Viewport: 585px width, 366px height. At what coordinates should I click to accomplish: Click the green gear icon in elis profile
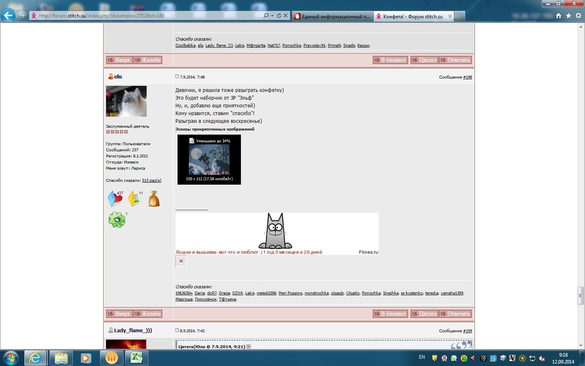[117, 220]
